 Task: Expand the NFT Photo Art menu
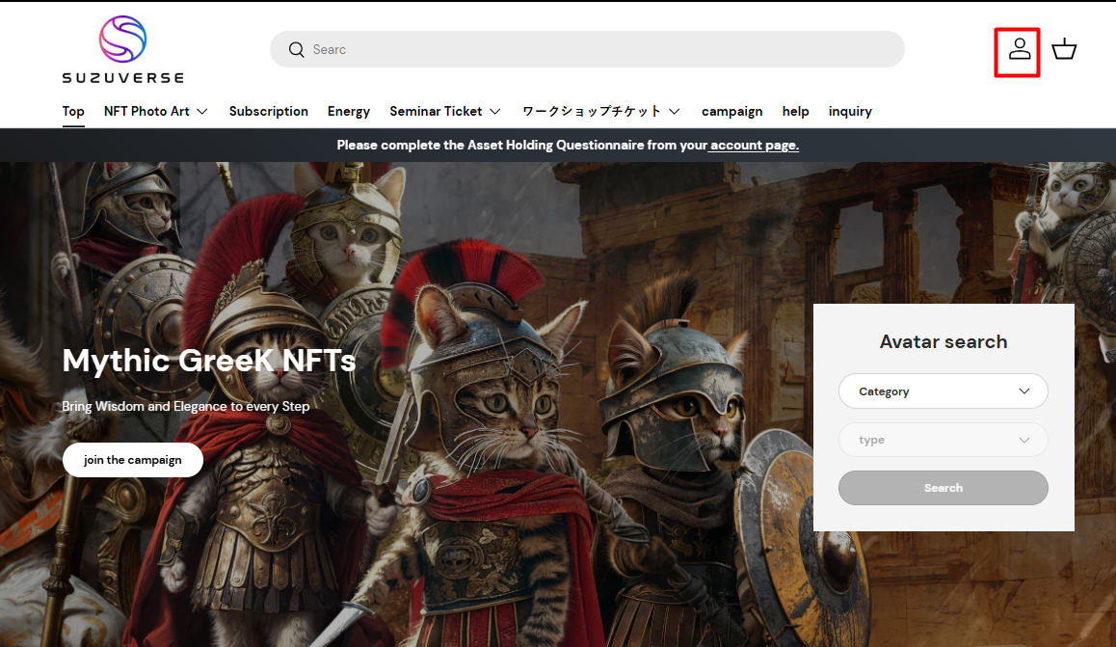[x=155, y=111]
